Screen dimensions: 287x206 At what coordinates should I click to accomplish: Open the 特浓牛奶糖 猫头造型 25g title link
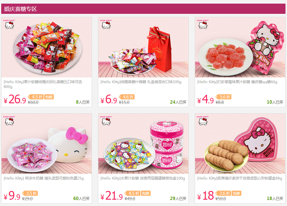pos(44,178)
